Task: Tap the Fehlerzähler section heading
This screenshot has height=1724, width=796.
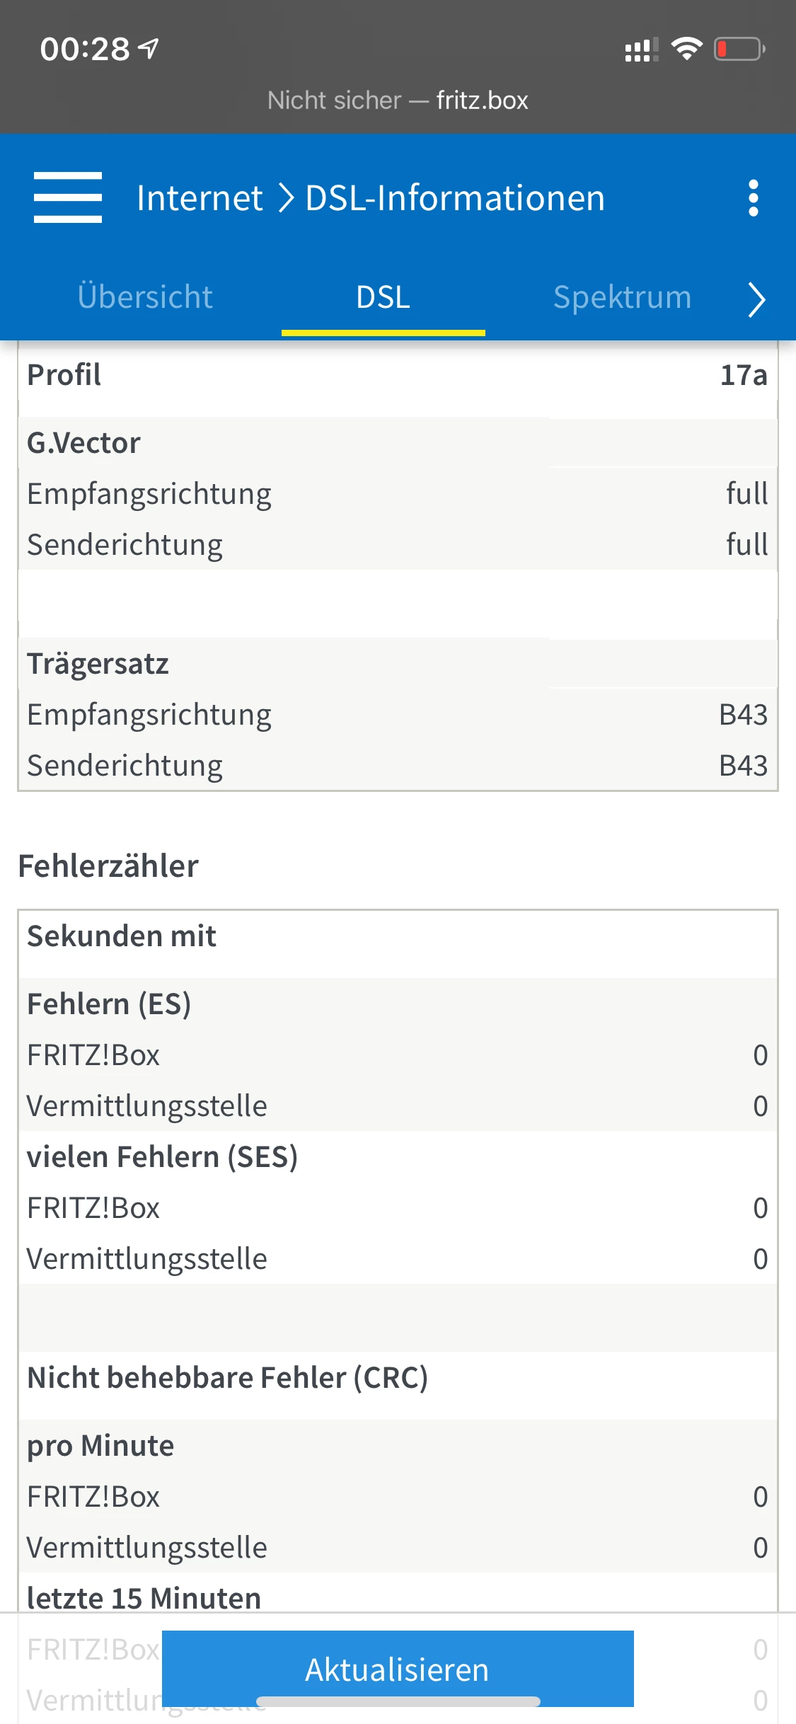Action: point(108,866)
